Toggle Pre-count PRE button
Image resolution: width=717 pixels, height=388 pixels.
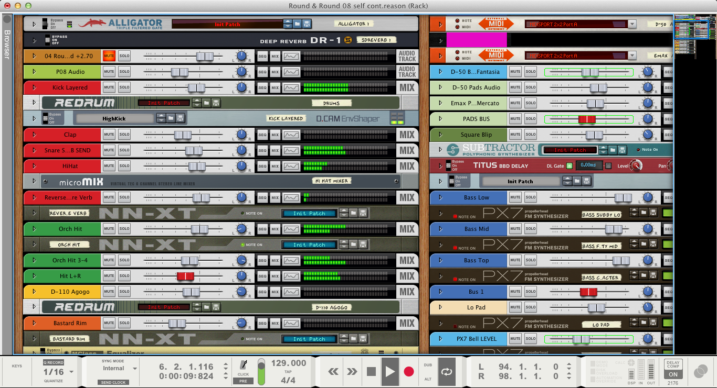(x=243, y=381)
